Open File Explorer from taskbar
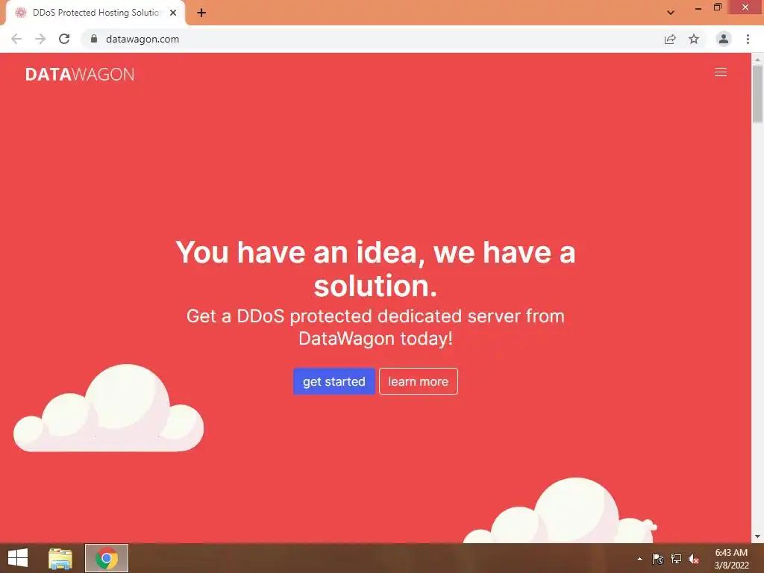764x573 pixels. click(60, 558)
